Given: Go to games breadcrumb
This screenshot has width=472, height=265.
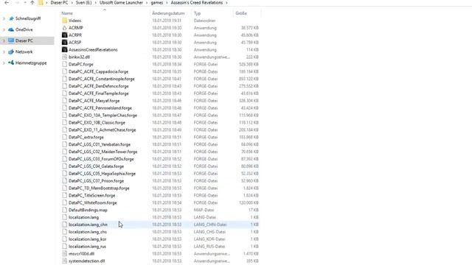Looking at the screenshot, I should 157,3.
